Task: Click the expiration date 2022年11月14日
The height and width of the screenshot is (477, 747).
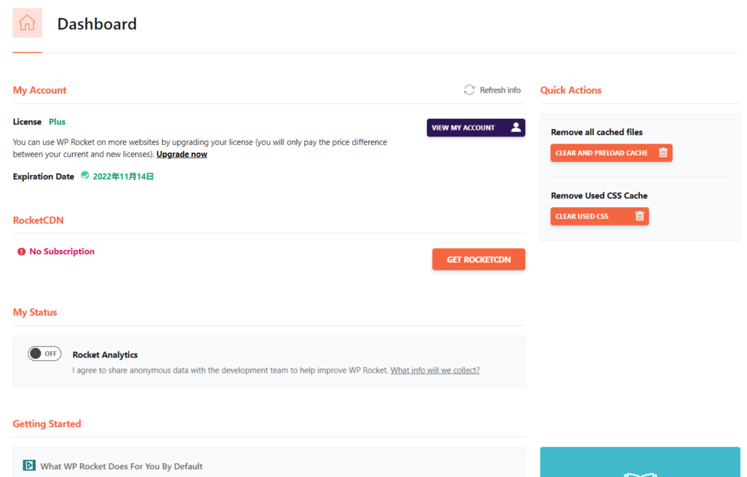Action: point(123,177)
